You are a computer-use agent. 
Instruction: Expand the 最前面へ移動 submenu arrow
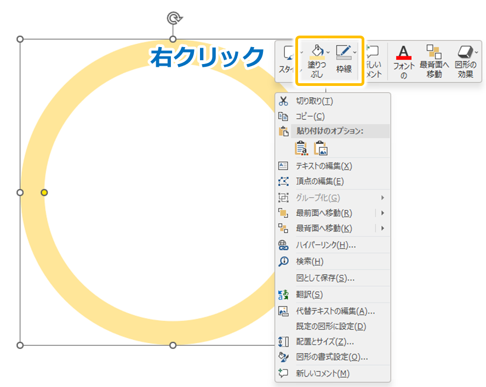click(382, 213)
